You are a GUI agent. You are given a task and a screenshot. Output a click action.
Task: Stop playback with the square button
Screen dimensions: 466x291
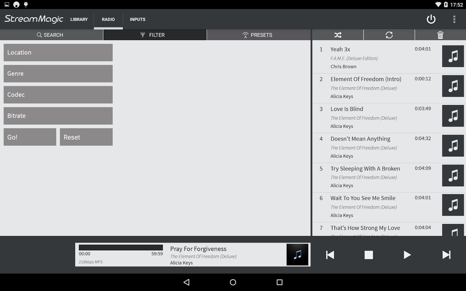[x=369, y=255]
